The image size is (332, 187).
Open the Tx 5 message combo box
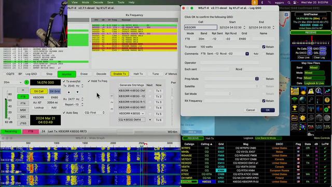(x=132, y=113)
